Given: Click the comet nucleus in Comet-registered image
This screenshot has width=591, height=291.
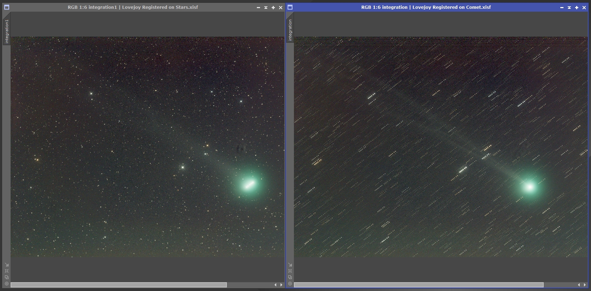Looking at the screenshot, I should 529,187.
